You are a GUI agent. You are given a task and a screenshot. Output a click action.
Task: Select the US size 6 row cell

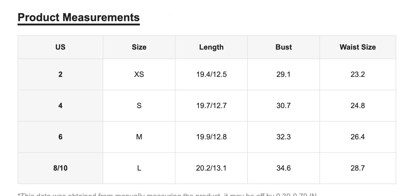[x=60, y=137]
